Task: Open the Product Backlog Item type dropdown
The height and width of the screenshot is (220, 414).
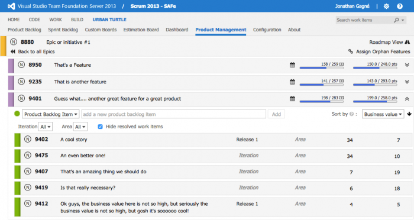Action: click(50, 114)
